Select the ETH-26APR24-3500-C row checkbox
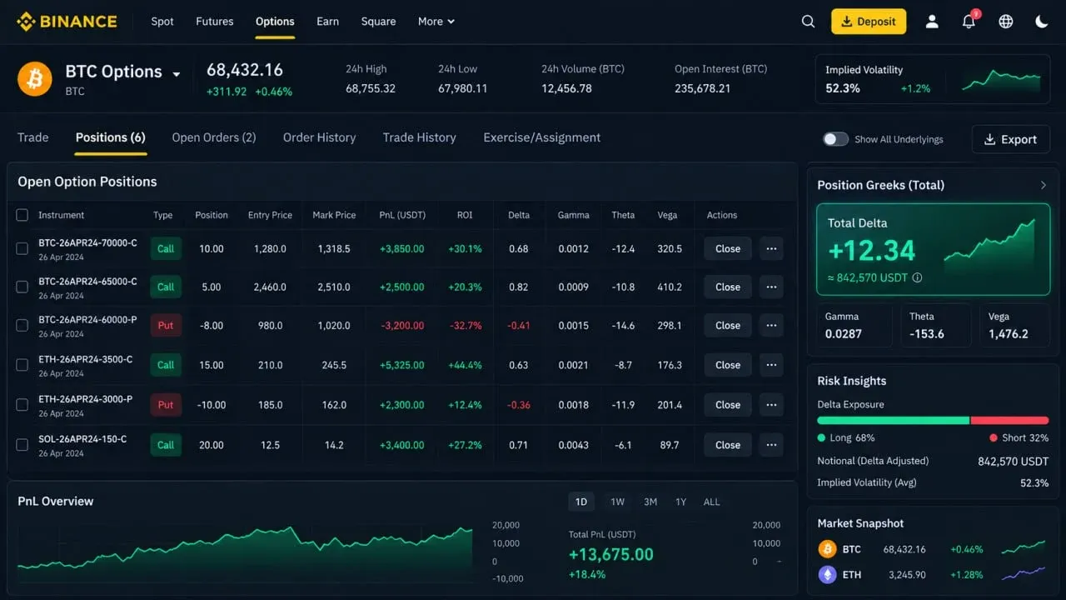 (22, 365)
